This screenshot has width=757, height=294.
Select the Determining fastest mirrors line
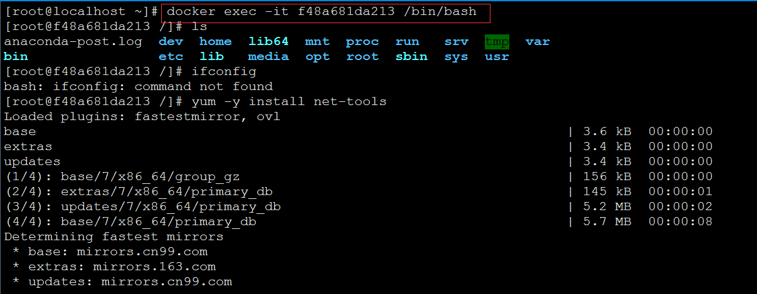pos(114,237)
